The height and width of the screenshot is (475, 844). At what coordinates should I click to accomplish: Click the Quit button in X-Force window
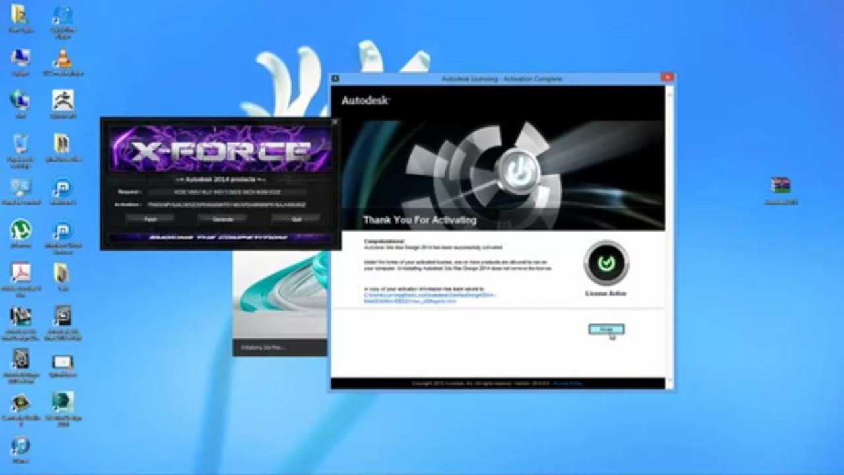296,218
